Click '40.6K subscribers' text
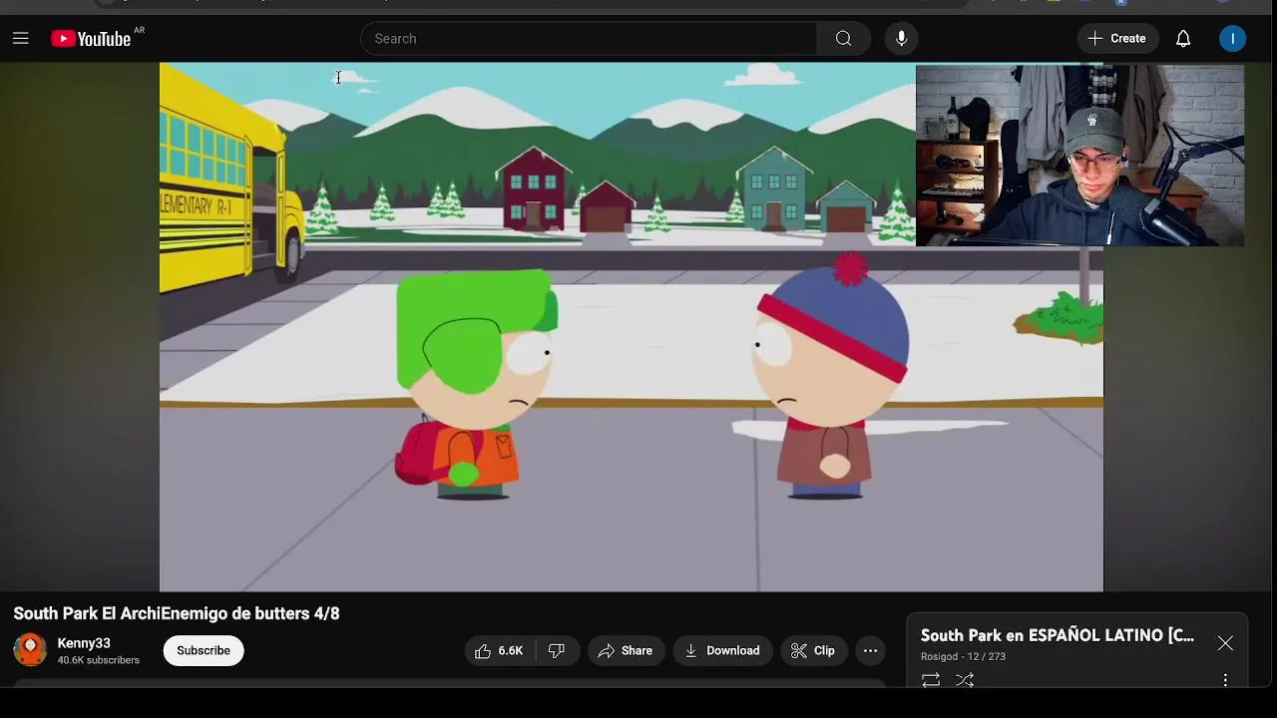The image size is (1277, 718). click(x=99, y=660)
